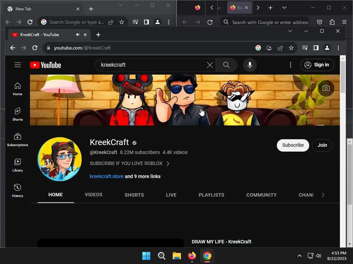Open YouTube settings three-dot menu
The image size is (353, 264).
pos(290,65)
